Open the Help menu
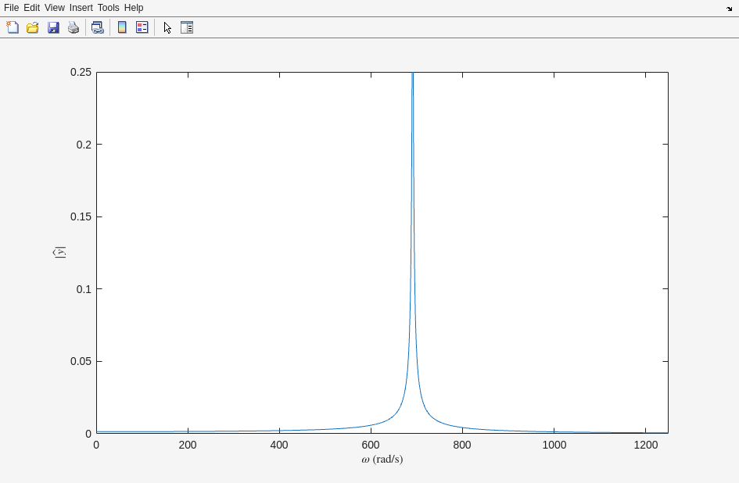Screen dimensions: 739x483 pyautogui.click(x=134, y=8)
